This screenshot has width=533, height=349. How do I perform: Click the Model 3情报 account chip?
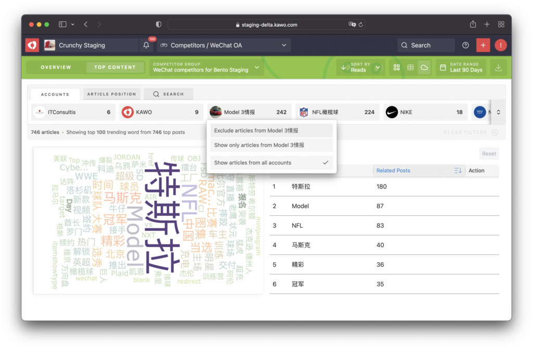(x=249, y=112)
